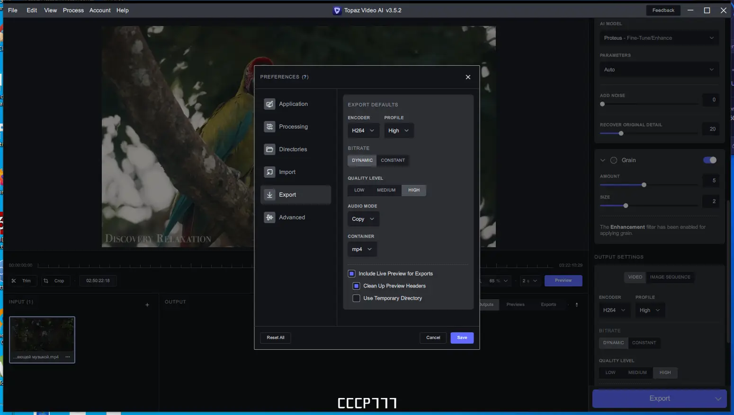Select CONSTANT bitrate in Output Settings
734x415 pixels.
[x=644, y=343]
